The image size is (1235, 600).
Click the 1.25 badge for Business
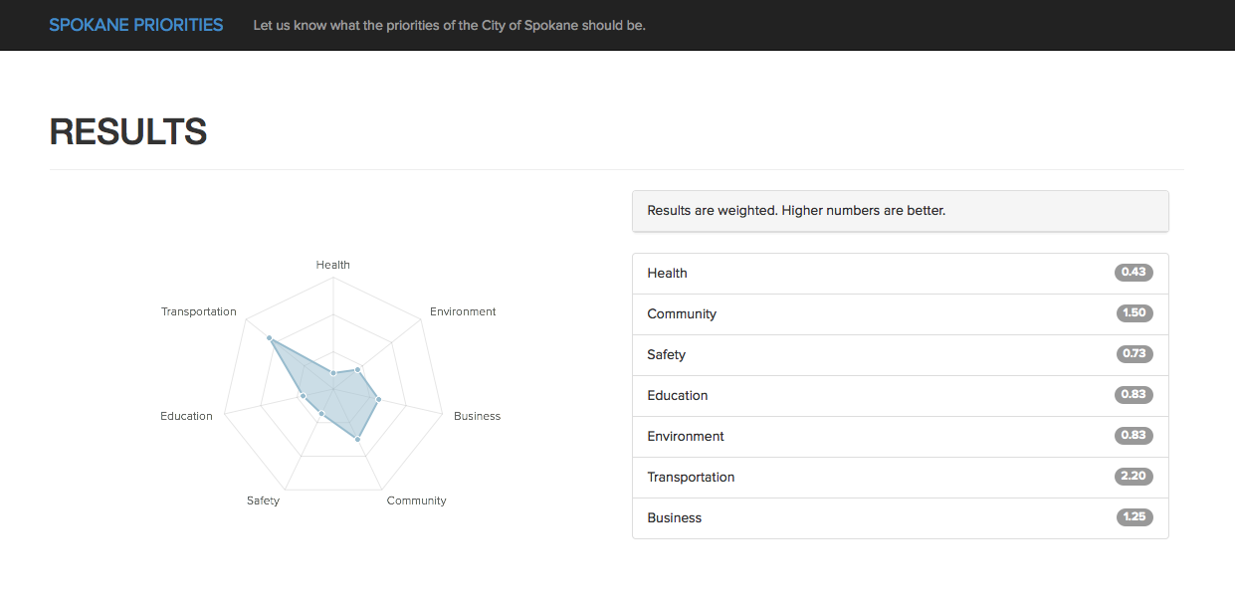[1134, 517]
